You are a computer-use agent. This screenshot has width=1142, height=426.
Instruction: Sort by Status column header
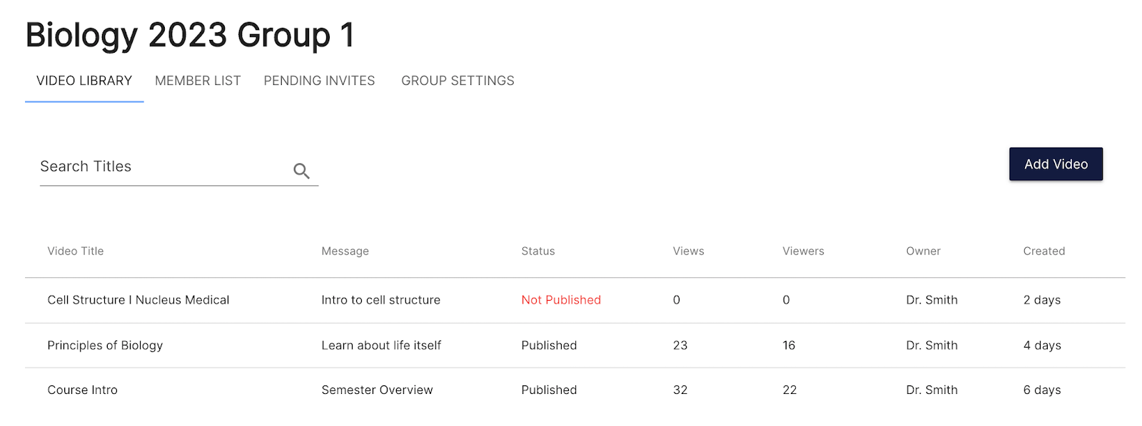coord(537,251)
